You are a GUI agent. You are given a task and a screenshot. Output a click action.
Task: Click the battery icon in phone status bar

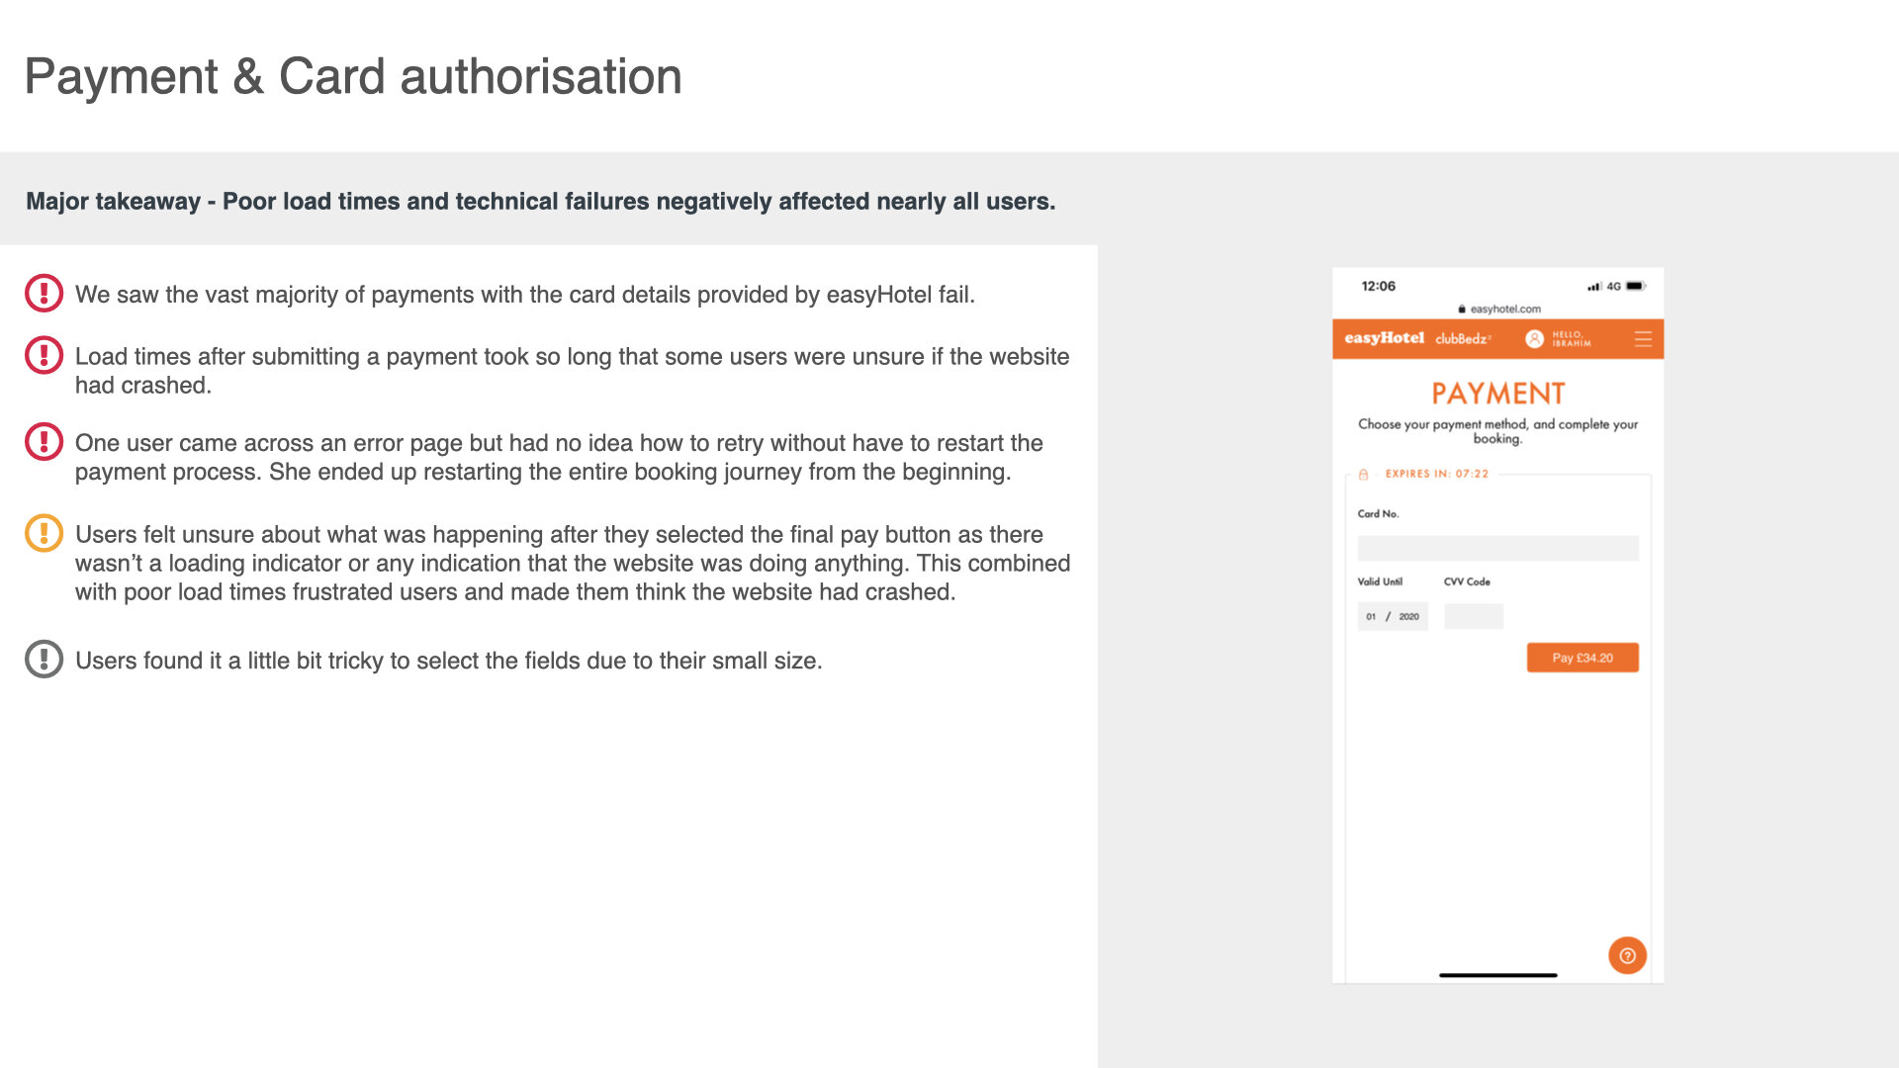1636,286
